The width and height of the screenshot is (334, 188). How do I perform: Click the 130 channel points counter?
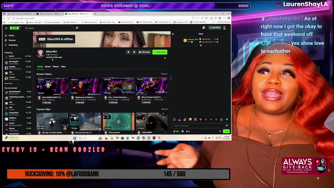pyautogui.click(x=176, y=131)
